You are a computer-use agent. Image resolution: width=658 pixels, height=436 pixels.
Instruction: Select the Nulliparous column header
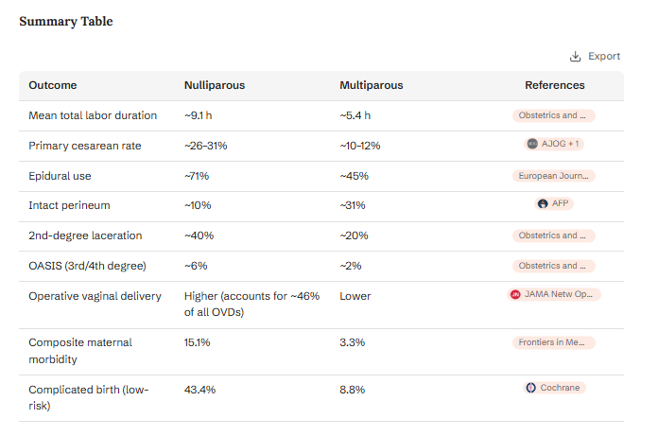[215, 85]
